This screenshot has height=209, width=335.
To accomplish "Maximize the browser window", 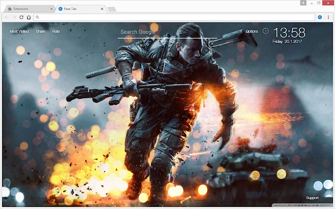I will click(x=319, y=3).
